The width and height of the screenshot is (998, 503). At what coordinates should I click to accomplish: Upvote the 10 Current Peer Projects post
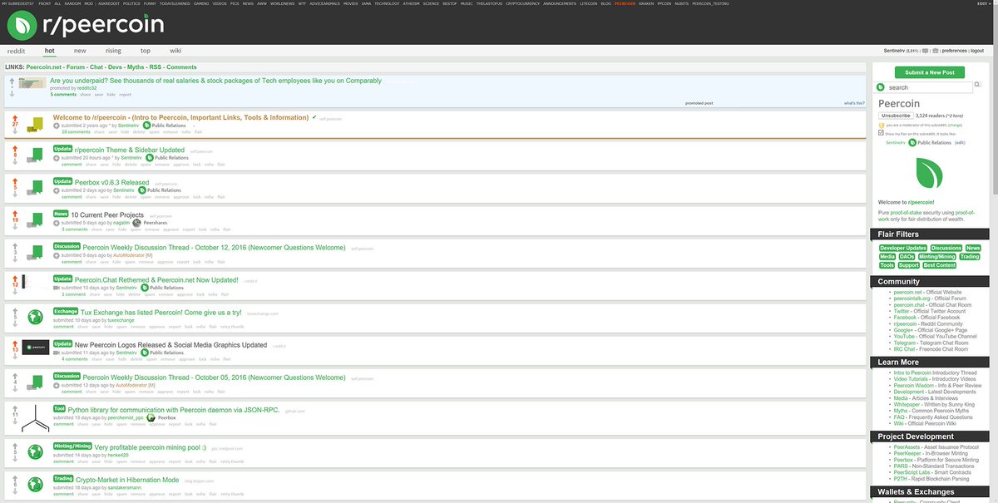click(x=15, y=215)
